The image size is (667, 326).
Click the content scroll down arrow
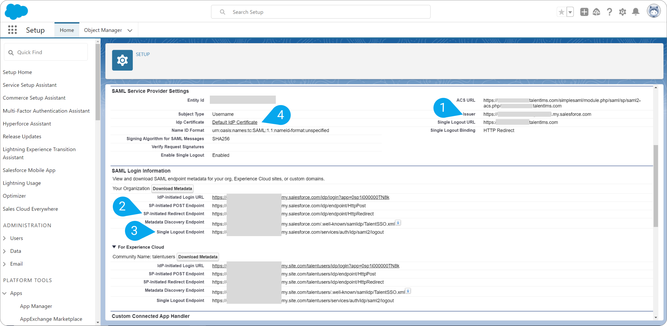[656, 317]
